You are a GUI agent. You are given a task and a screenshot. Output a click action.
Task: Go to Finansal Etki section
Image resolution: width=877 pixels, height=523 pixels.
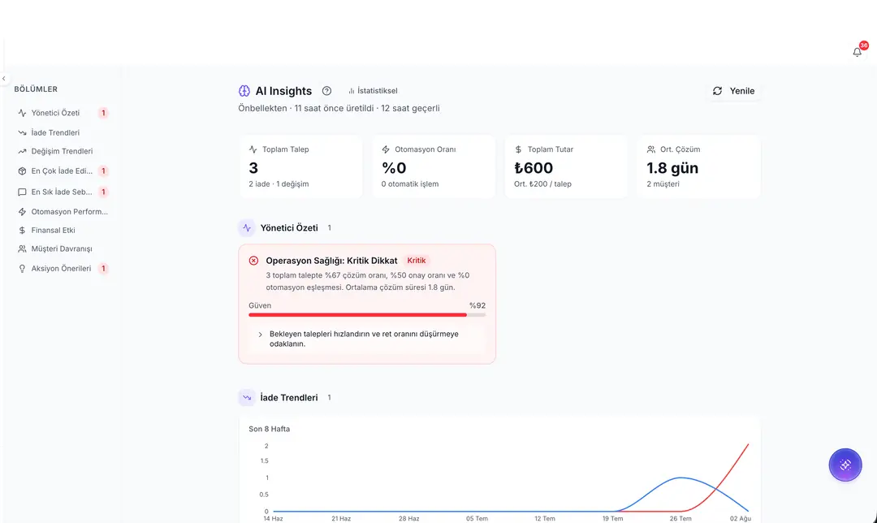coord(62,230)
